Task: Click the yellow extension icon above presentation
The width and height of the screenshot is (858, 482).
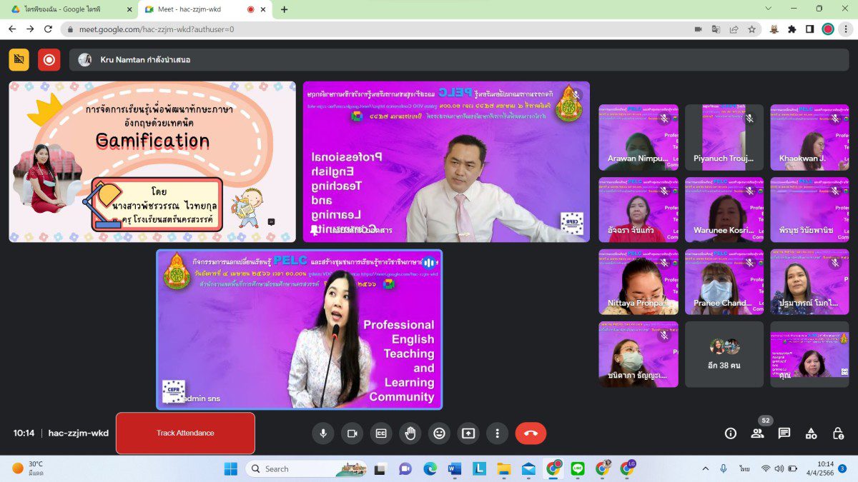Action: tap(19, 59)
